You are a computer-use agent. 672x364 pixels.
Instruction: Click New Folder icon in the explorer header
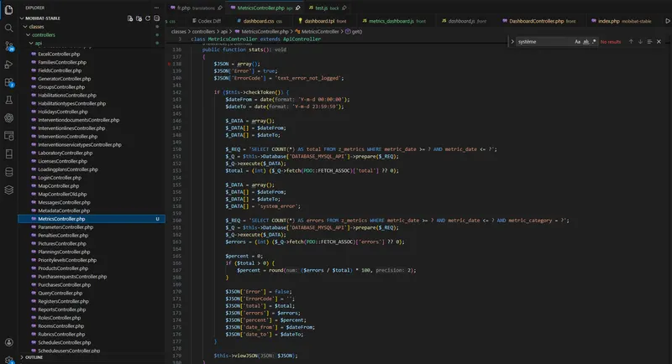tap(139, 18)
